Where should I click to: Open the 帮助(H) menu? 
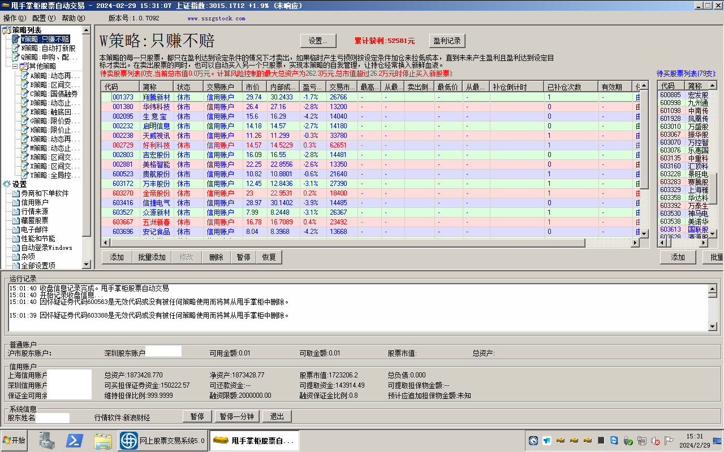click(73, 18)
